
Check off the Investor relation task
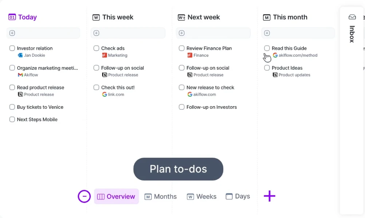coord(12,48)
